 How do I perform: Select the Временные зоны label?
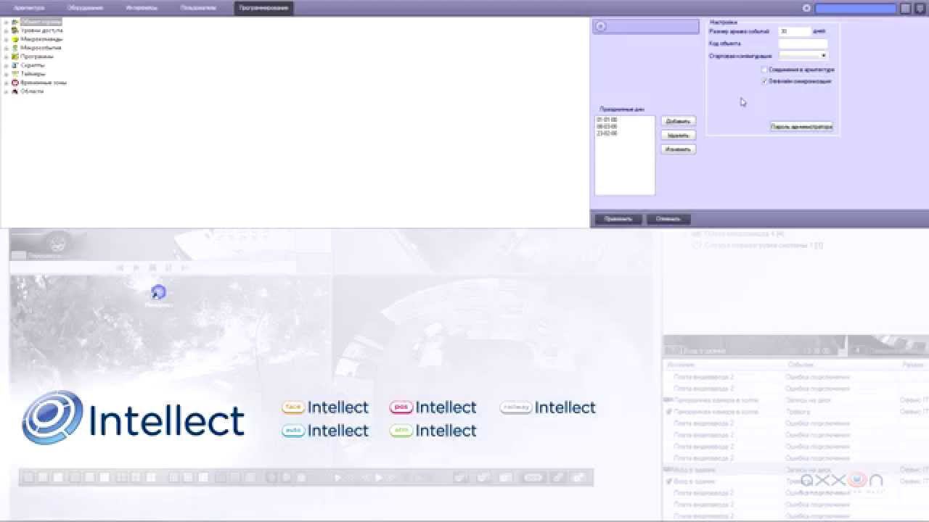(x=44, y=83)
